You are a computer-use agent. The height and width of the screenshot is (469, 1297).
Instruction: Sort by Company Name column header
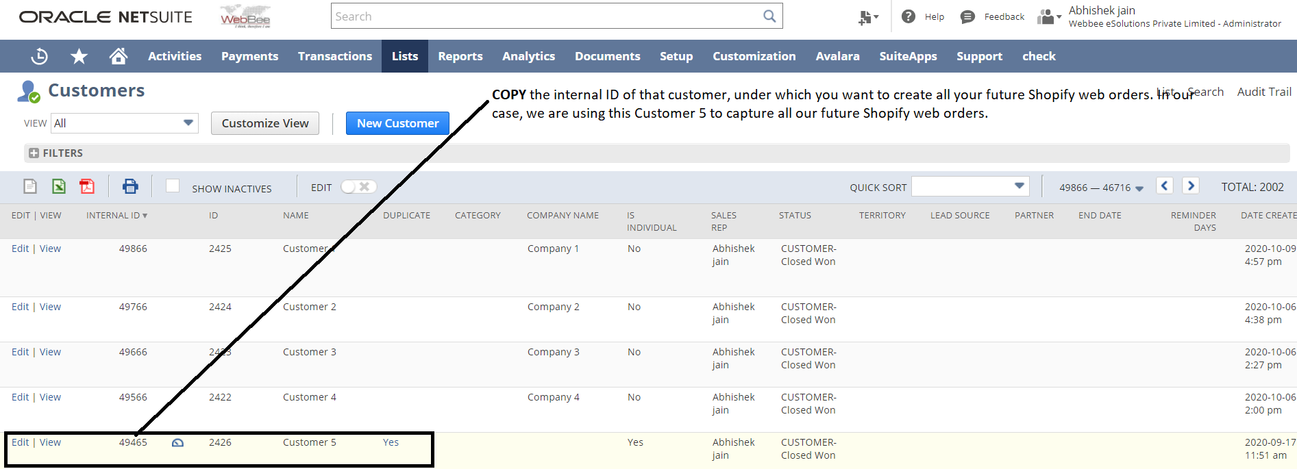tap(563, 215)
